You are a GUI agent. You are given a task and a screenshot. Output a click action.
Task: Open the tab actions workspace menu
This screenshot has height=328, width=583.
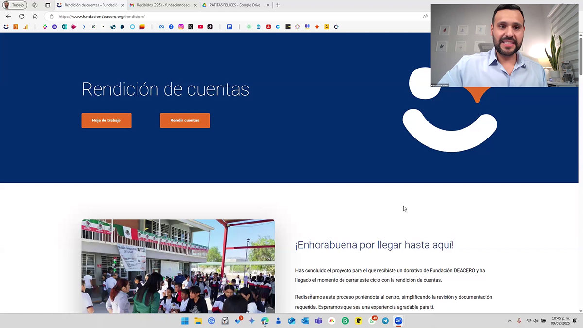[x=35, y=5]
